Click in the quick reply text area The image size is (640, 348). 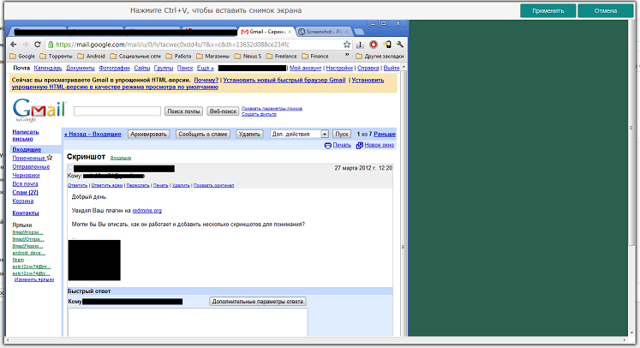point(188,322)
